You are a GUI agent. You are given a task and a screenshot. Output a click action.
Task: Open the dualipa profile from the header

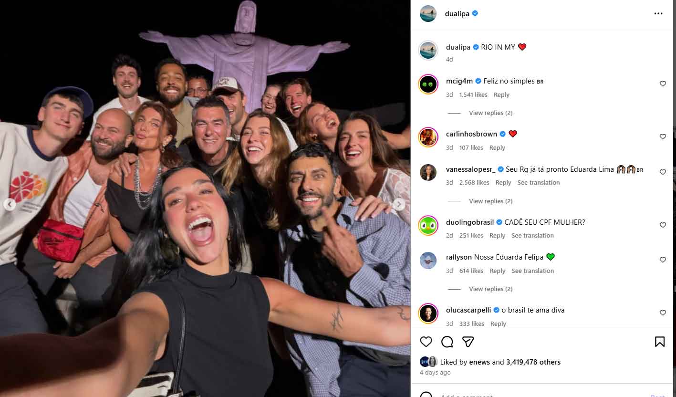457,14
